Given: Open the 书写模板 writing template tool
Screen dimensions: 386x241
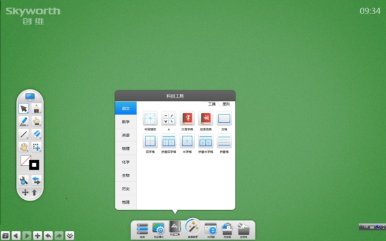Looking at the screenshot, I should pyautogui.click(x=150, y=118).
